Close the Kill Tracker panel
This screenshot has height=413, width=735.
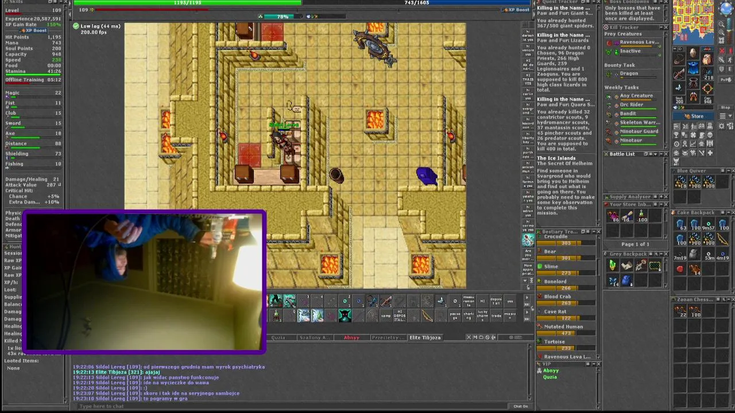pyautogui.click(x=665, y=27)
